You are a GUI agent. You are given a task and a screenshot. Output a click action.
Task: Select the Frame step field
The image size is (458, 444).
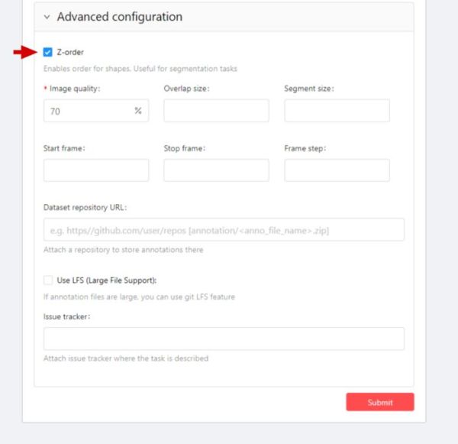click(337, 170)
